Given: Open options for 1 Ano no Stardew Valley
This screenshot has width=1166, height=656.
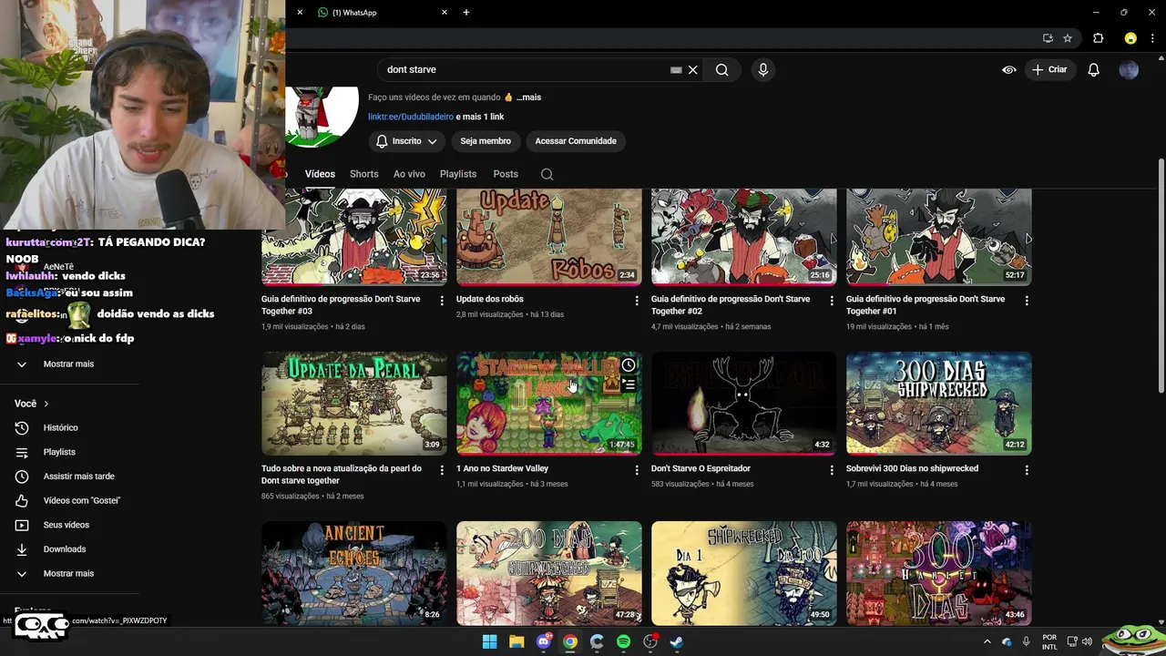Looking at the screenshot, I should click(637, 470).
